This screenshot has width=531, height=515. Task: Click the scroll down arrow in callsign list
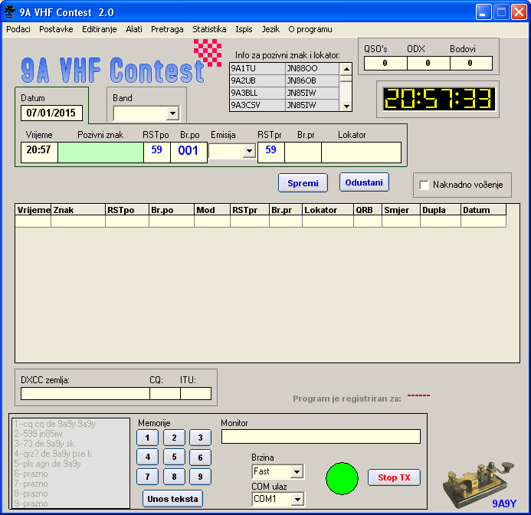(x=346, y=106)
